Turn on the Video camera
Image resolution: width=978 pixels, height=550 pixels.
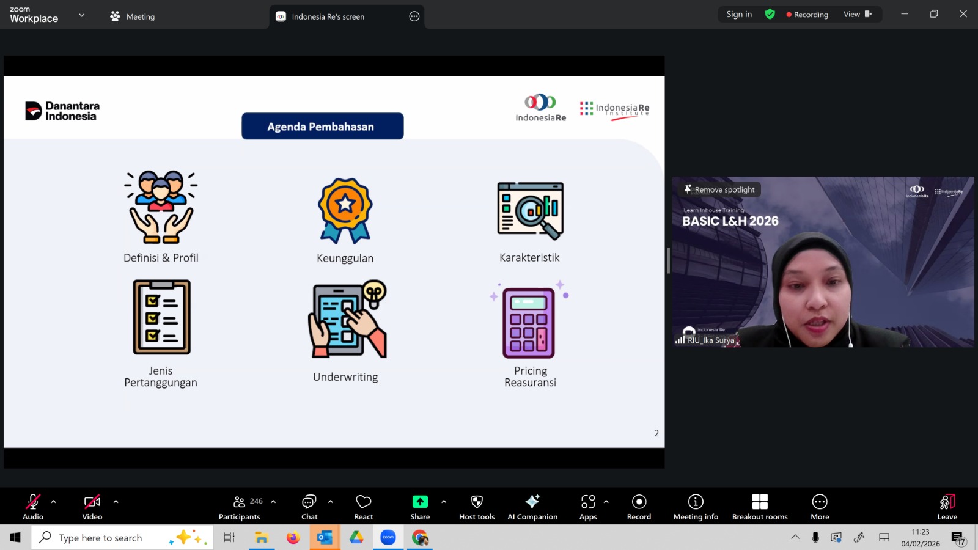[92, 507]
